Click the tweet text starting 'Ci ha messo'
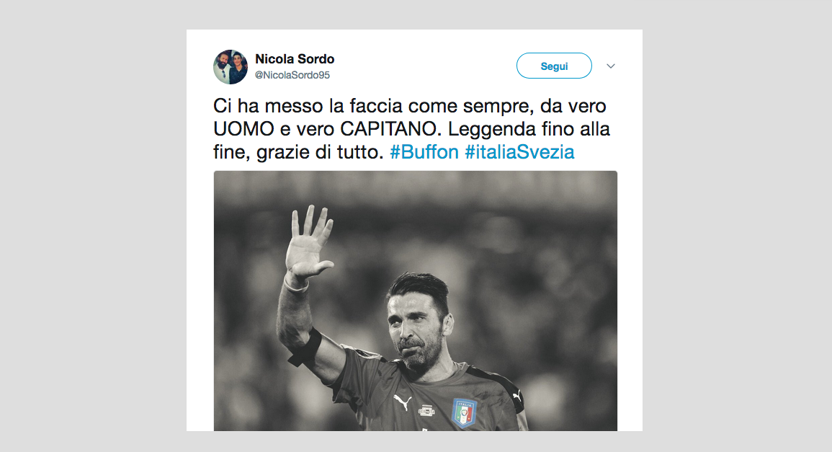The width and height of the screenshot is (832, 452). coord(412,129)
